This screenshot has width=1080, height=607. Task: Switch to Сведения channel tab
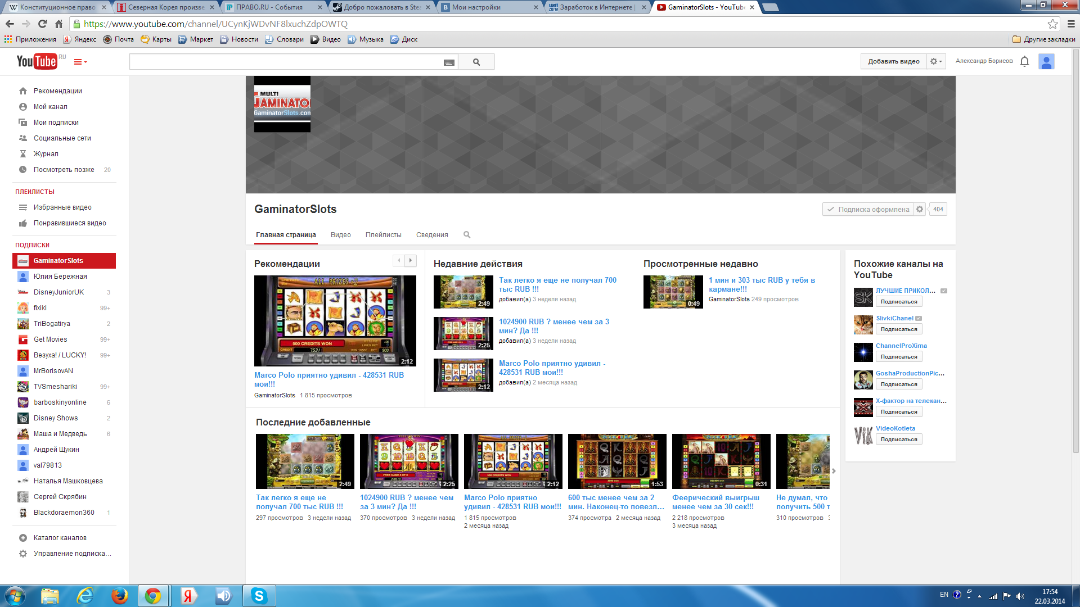[x=432, y=235]
